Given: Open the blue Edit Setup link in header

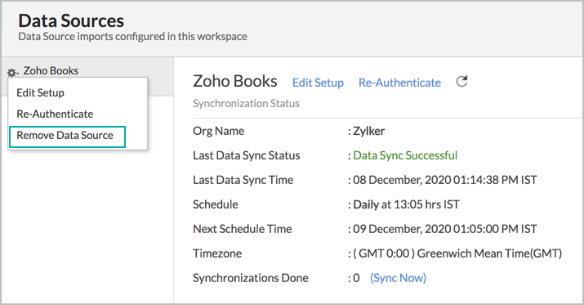Looking at the screenshot, I should (x=318, y=83).
